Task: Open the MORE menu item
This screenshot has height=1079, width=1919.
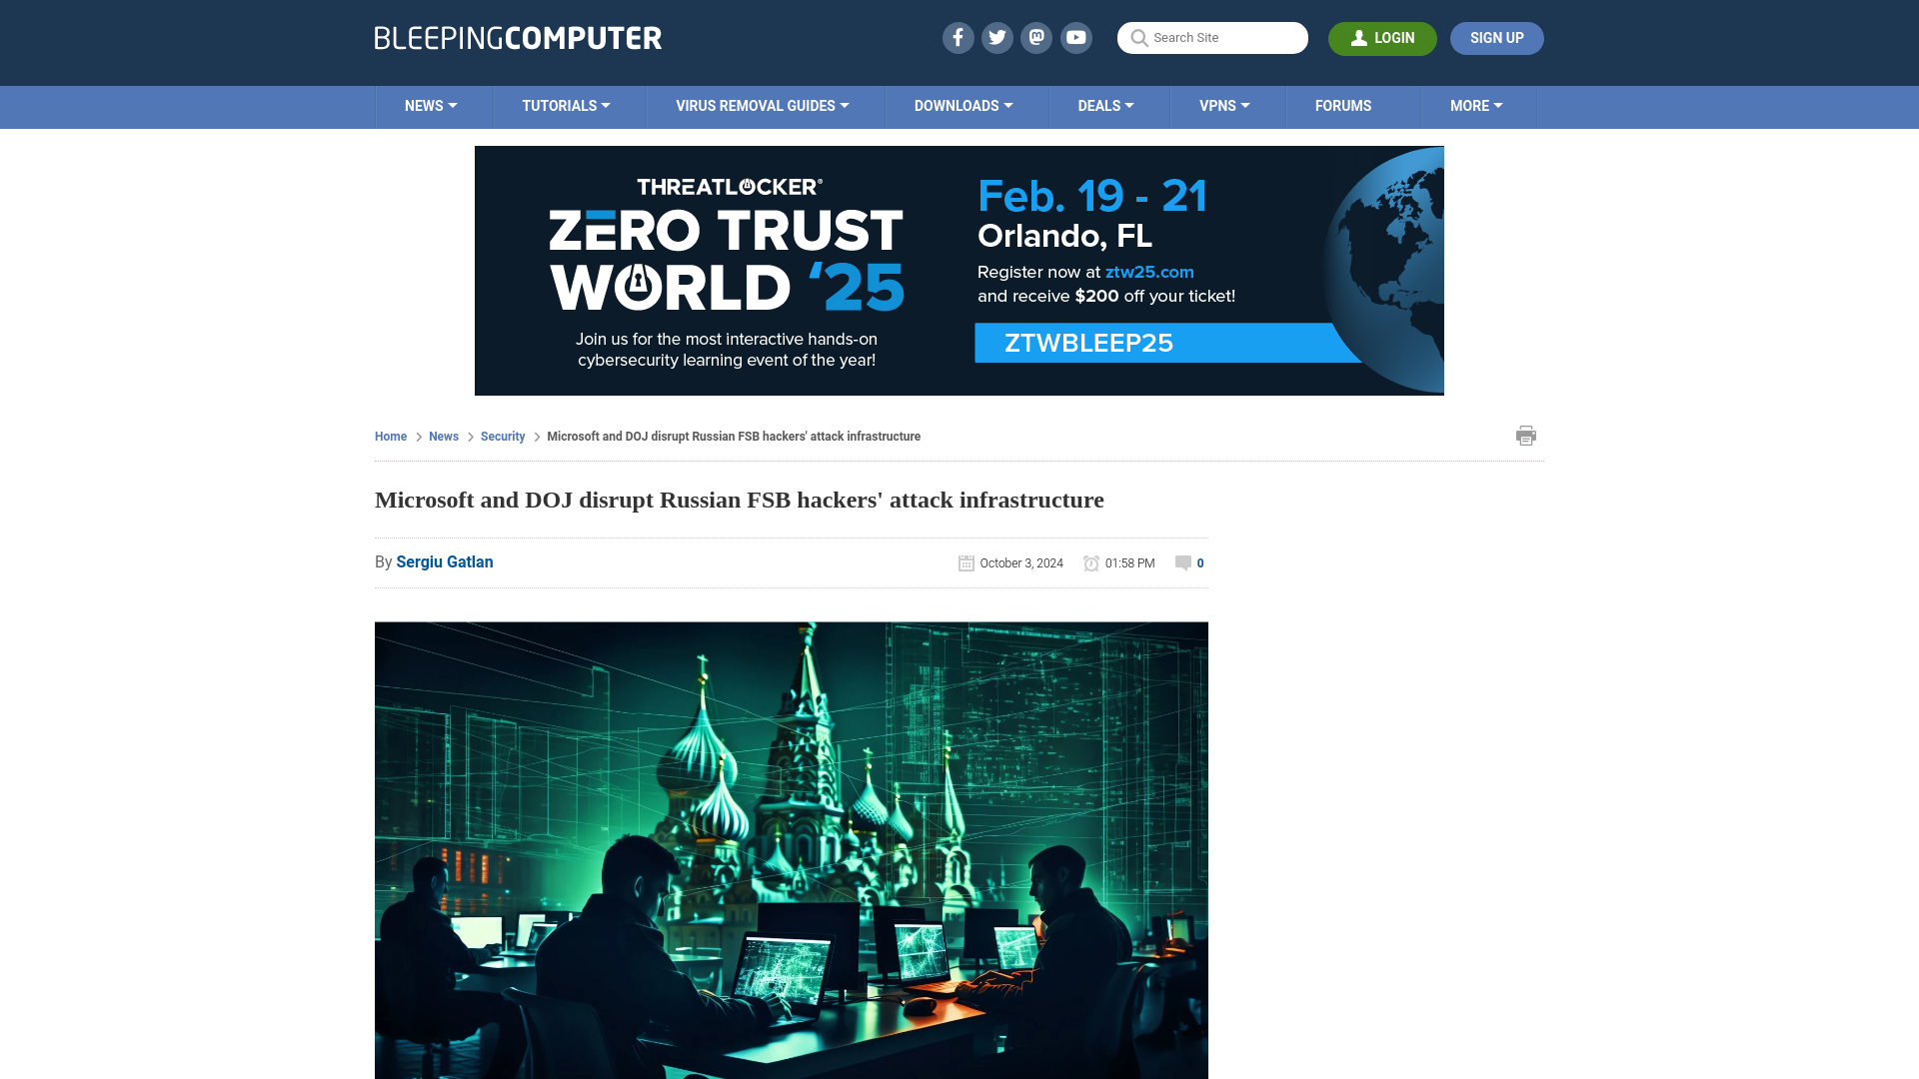Action: point(1476,105)
